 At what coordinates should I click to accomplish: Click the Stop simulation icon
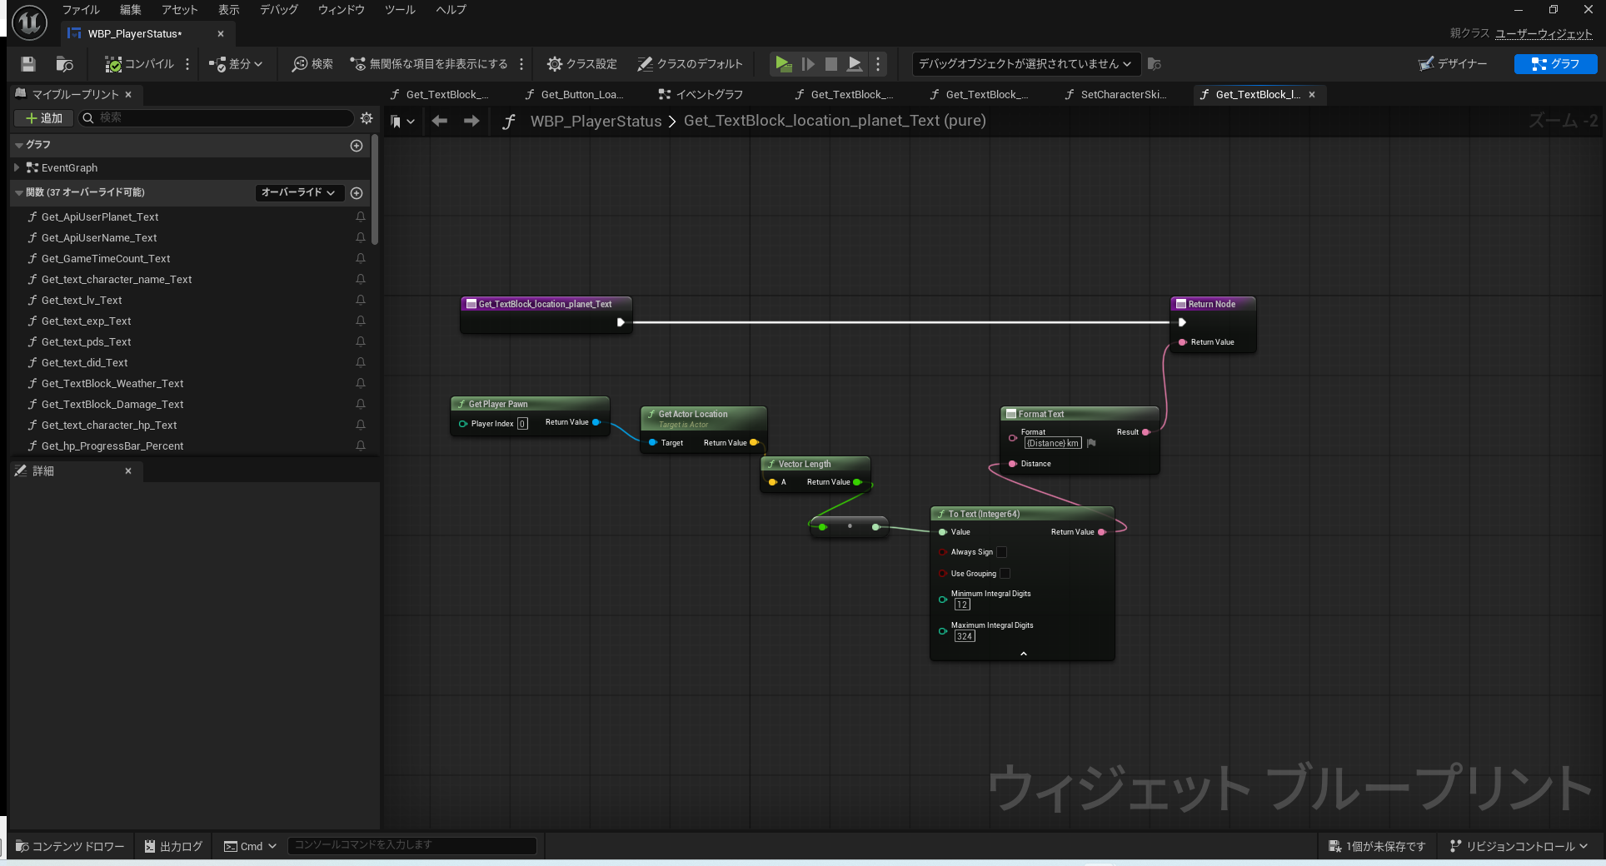pyautogui.click(x=830, y=64)
